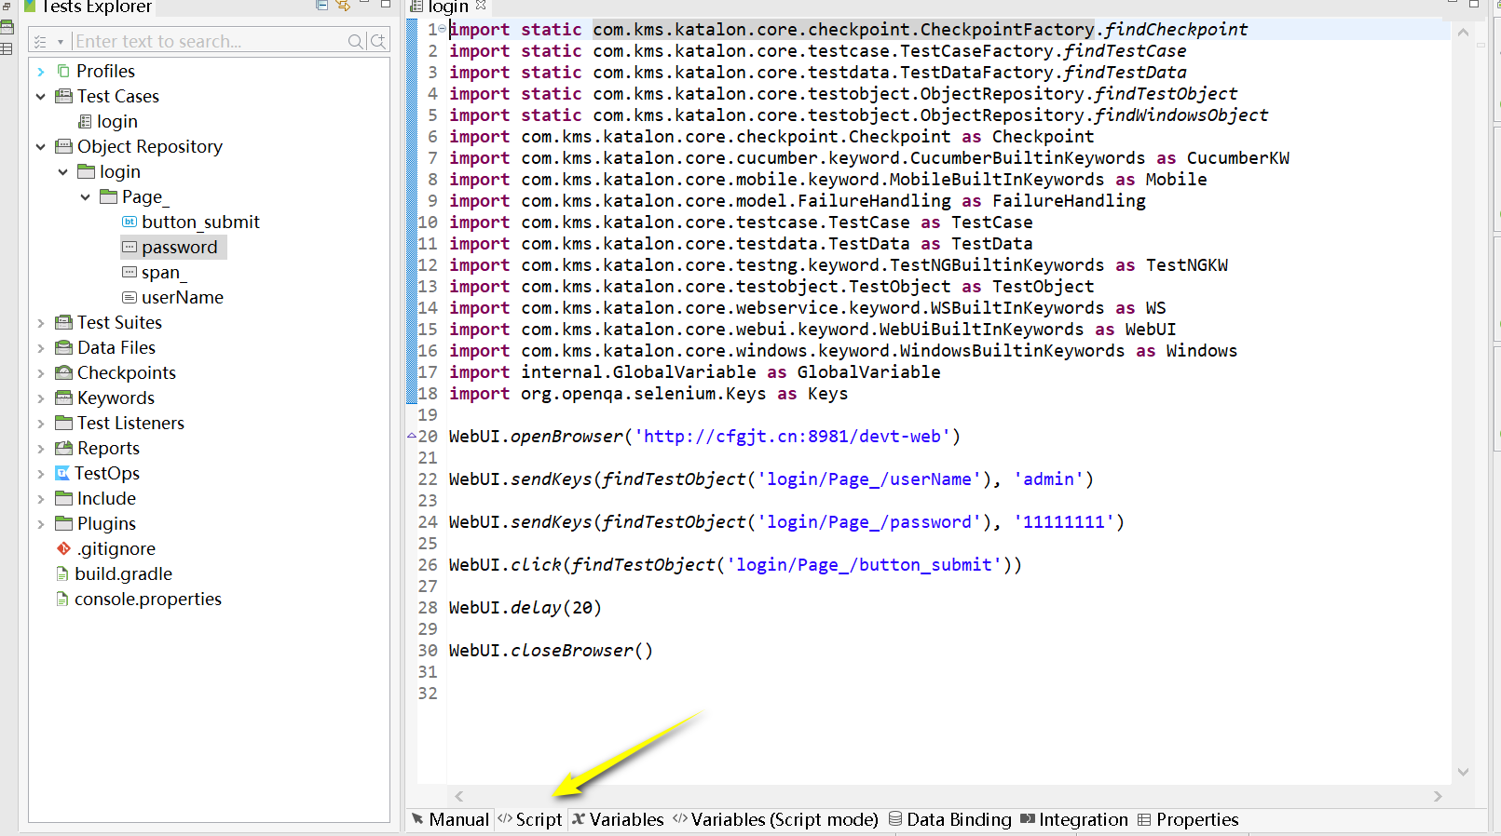Viewport: 1501px width, 836px height.
Task: Click the Profiles icon in tree
Action: [63, 71]
